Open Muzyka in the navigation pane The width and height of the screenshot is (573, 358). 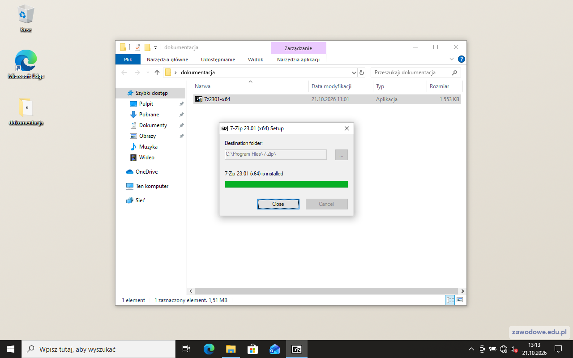point(151,147)
